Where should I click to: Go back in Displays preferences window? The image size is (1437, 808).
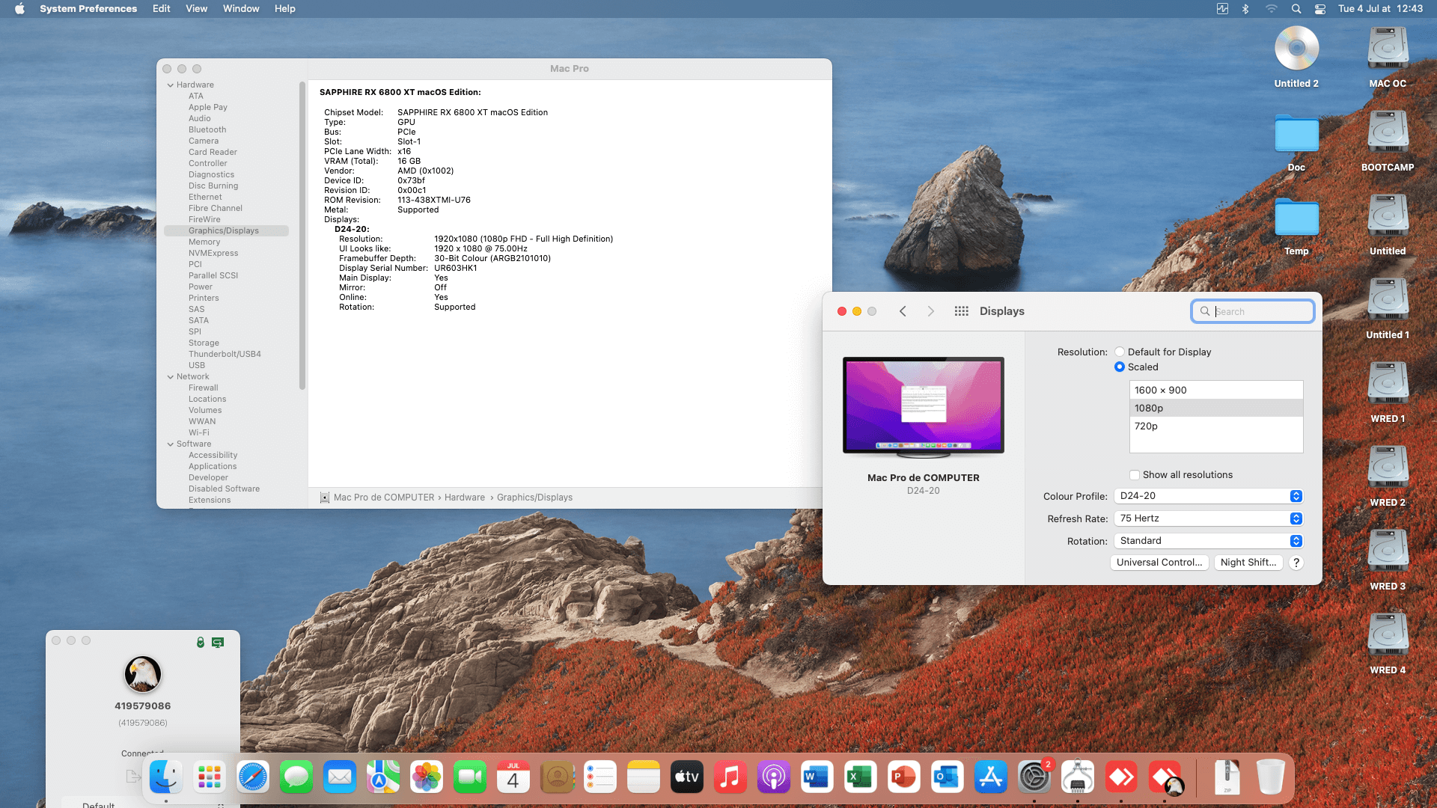click(x=903, y=311)
